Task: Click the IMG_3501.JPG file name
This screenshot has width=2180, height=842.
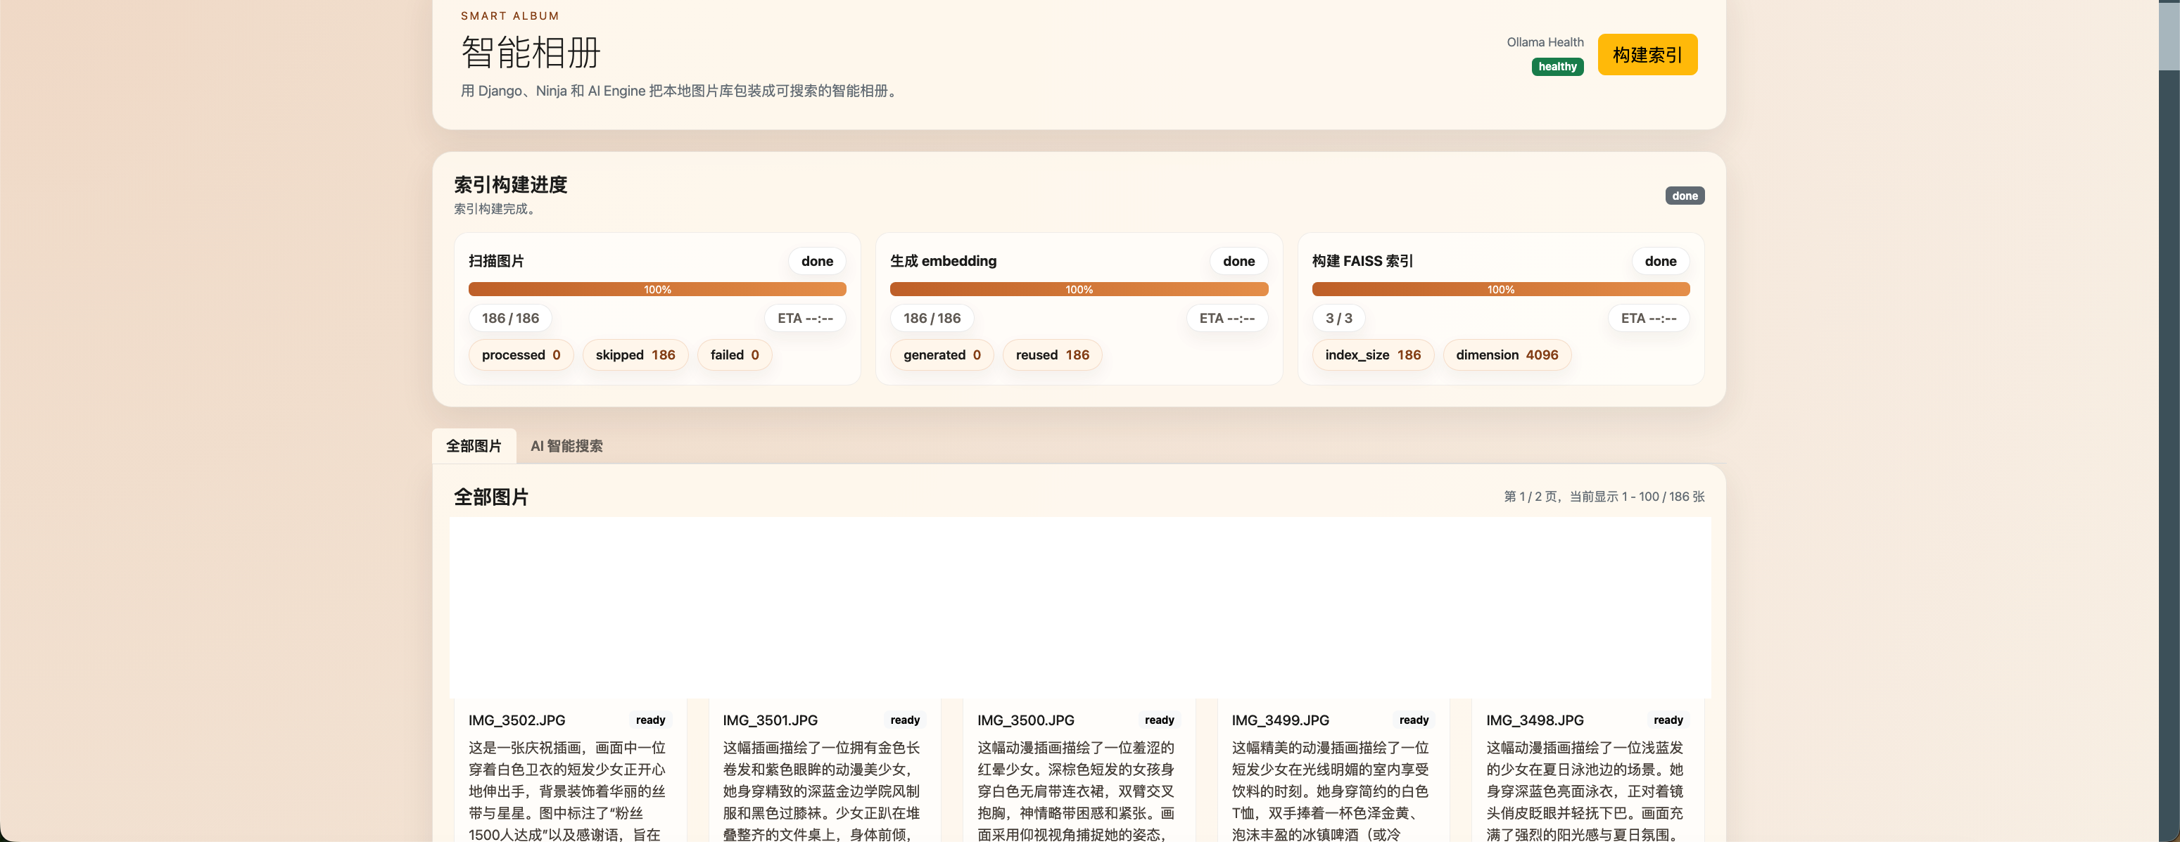Action: coord(770,721)
